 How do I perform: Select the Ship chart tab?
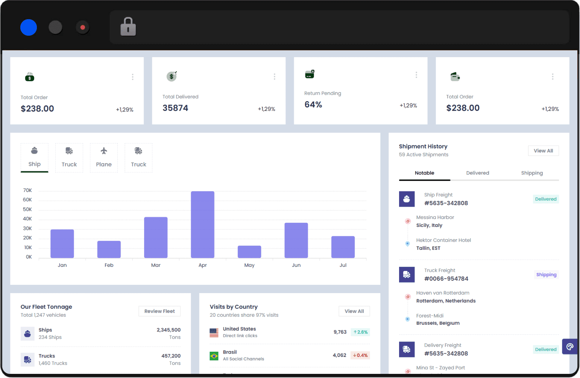[35, 158]
